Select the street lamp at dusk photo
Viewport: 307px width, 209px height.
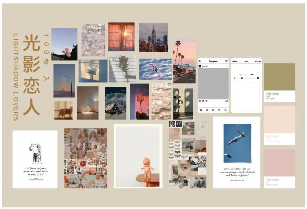click(64, 81)
